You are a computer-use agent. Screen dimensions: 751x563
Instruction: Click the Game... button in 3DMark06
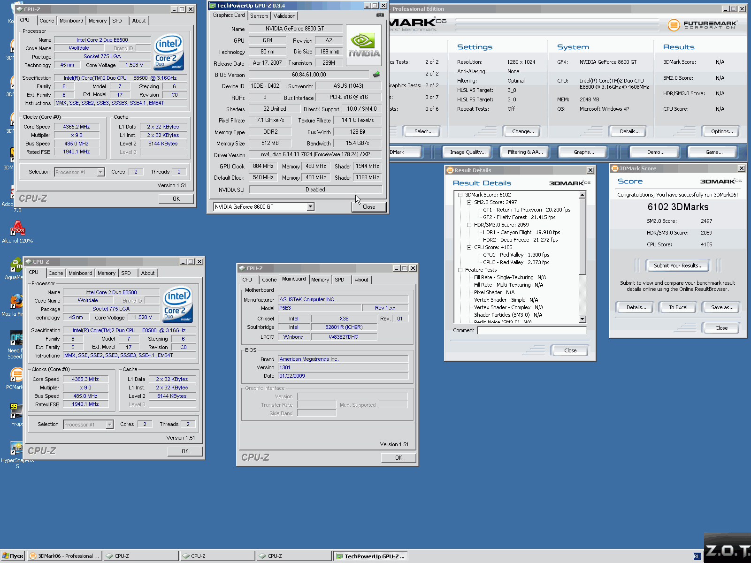click(714, 152)
